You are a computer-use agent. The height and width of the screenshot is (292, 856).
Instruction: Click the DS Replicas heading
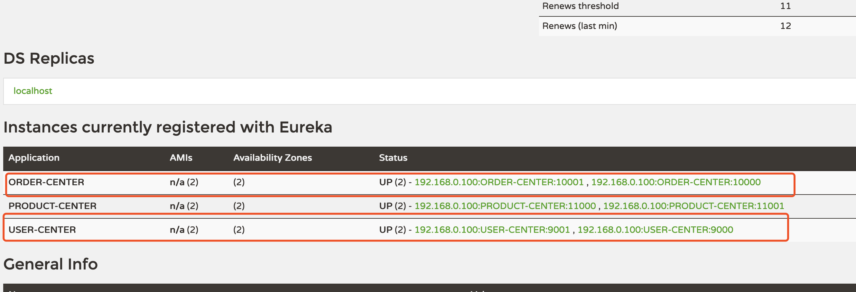point(49,59)
